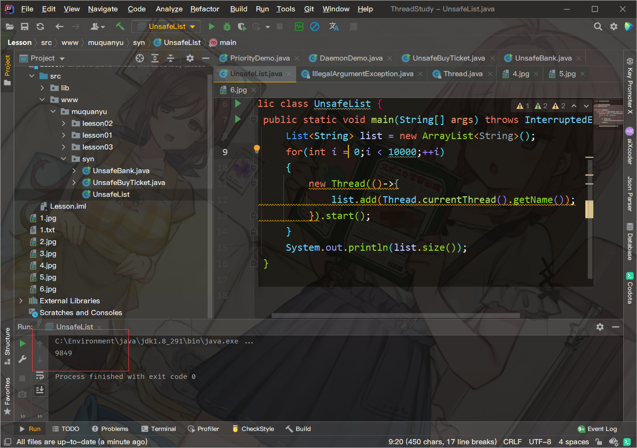Screen dimensions: 637x448
Task: Switch to PriorityDemo.java tab
Action: pos(259,58)
